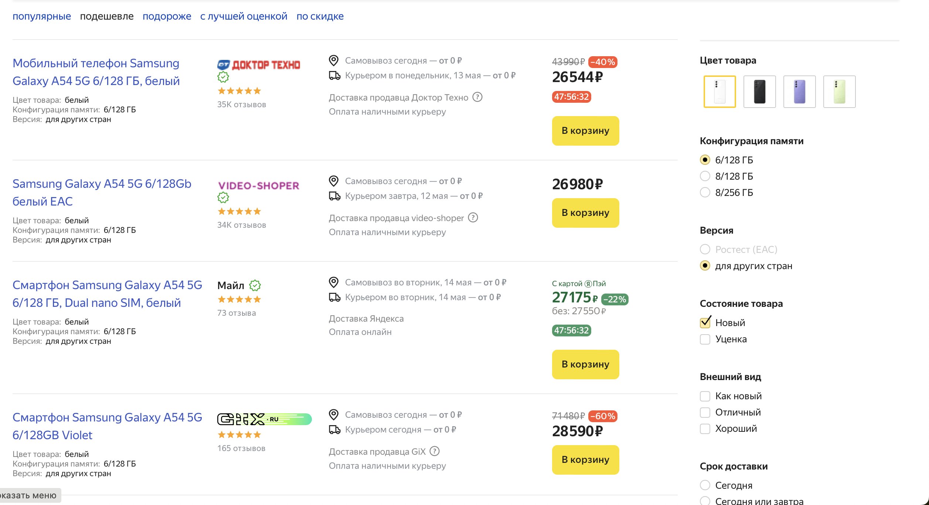
Task: Select 8/128 ГБ memory configuration
Action: (705, 176)
